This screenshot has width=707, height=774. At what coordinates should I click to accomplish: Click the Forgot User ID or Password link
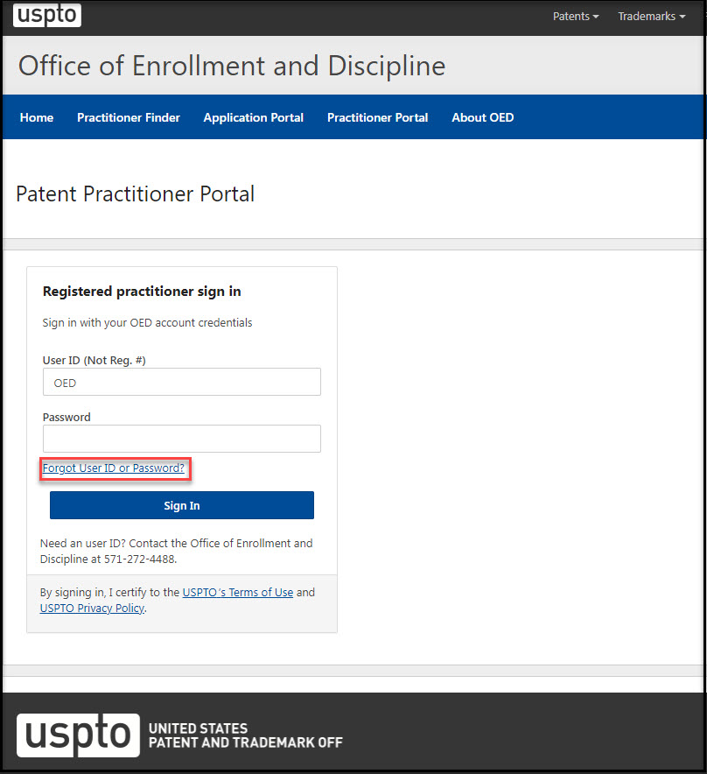tap(114, 468)
